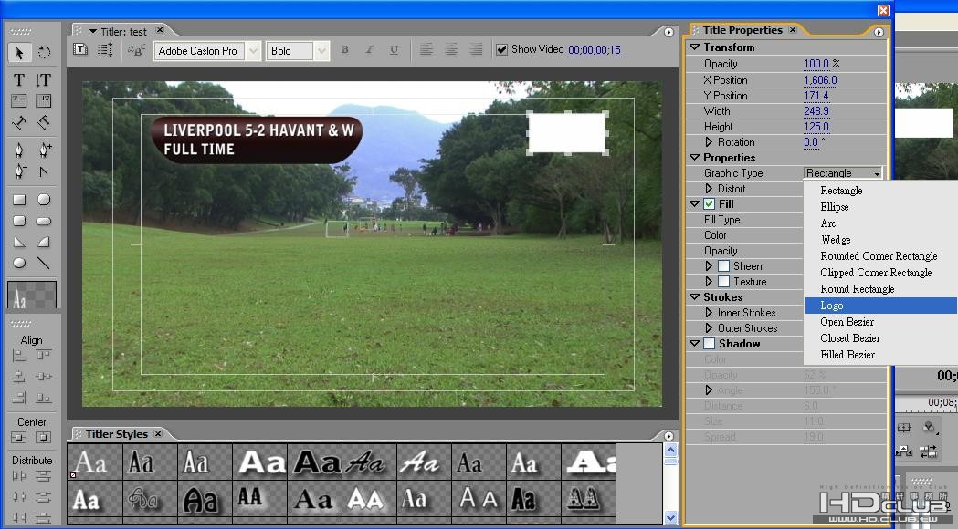Image resolution: width=958 pixels, height=529 pixels.
Task: Disable the Fill checkbox
Action: [709, 203]
